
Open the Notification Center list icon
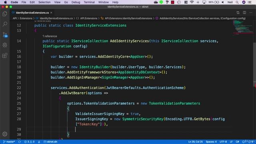pos(250,2)
